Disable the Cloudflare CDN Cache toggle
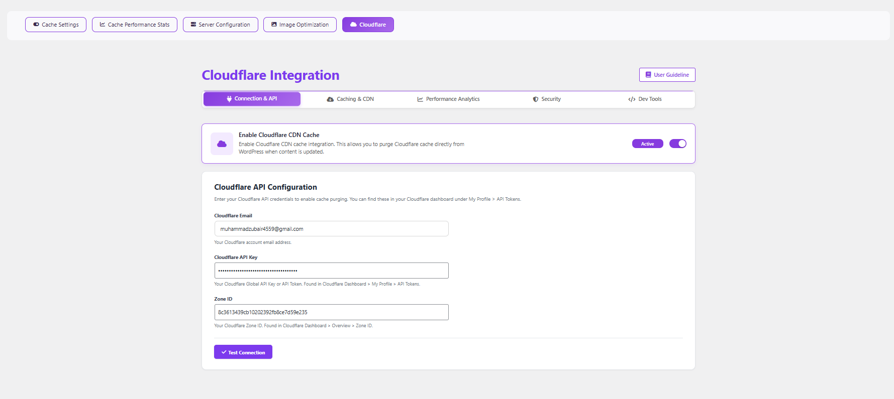Screen dimensions: 894x399 677,144
